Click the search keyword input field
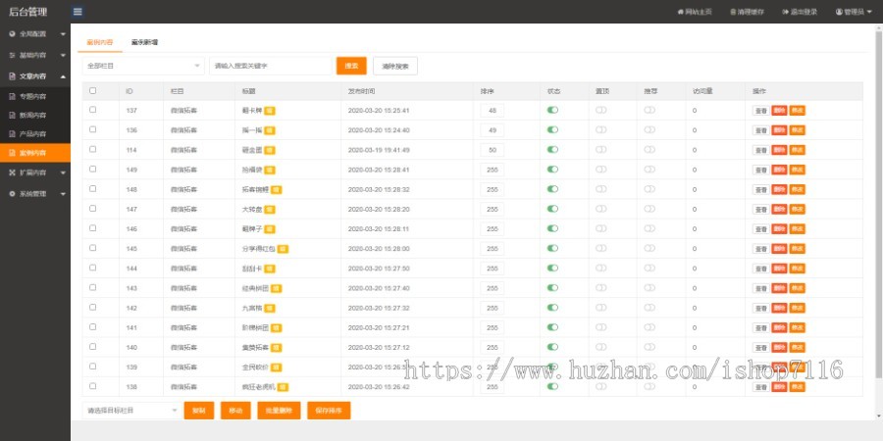 coord(271,66)
